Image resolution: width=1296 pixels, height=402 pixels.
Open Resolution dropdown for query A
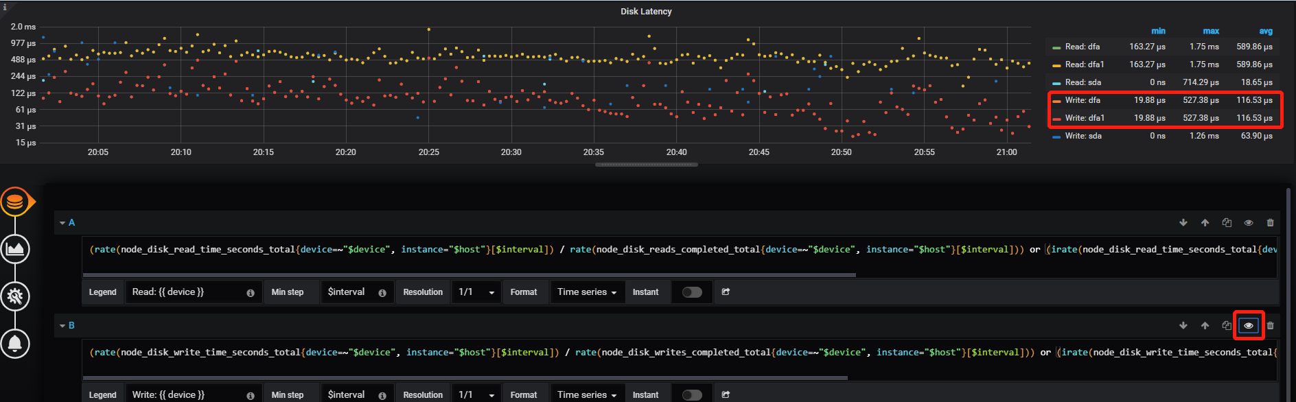(476, 292)
